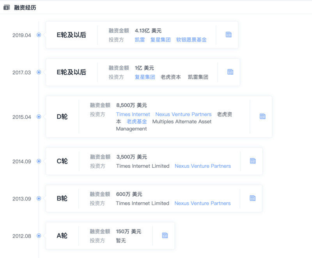
Task: Open news icon for D轮 round
Action: click(262, 116)
